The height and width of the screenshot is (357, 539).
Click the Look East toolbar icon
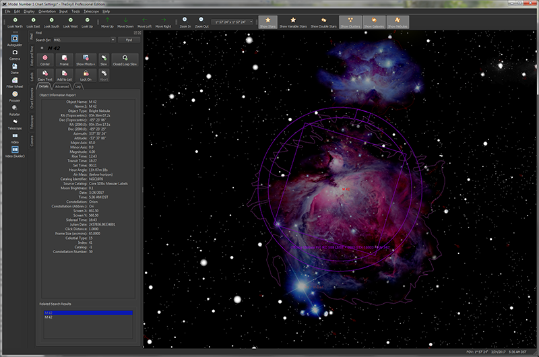33,22
